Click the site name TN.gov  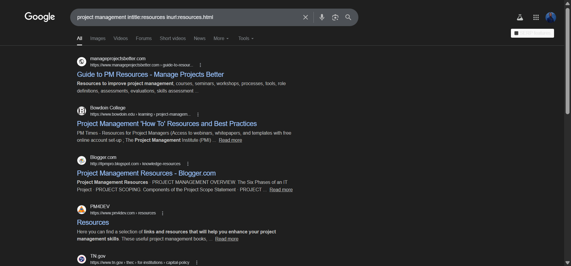point(98,256)
